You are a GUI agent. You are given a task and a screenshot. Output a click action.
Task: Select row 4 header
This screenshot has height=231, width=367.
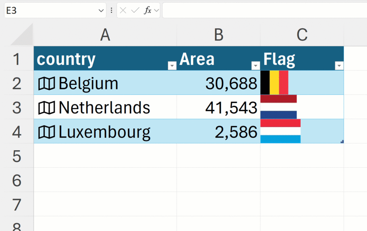[x=17, y=132]
